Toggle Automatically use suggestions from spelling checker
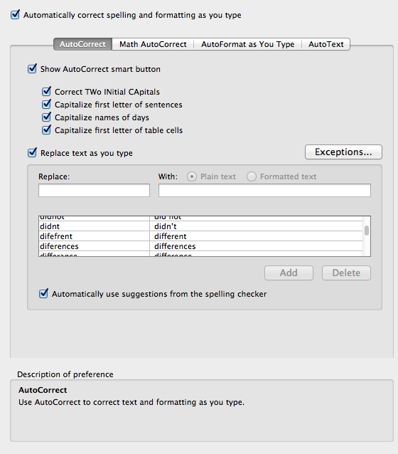This screenshot has width=398, height=454. 43,294
